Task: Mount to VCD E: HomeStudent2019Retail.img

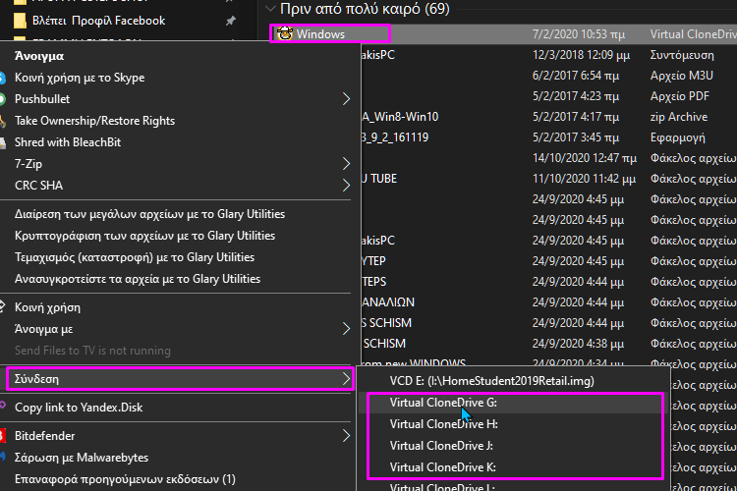Action: click(491, 381)
